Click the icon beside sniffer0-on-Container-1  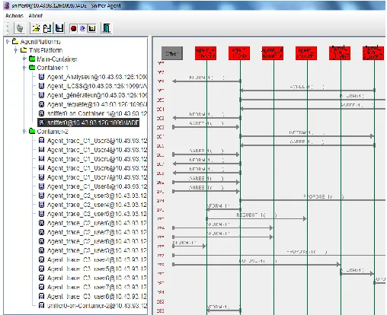pos(41,113)
